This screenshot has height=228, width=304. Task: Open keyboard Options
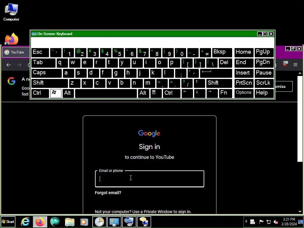tap(244, 93)
